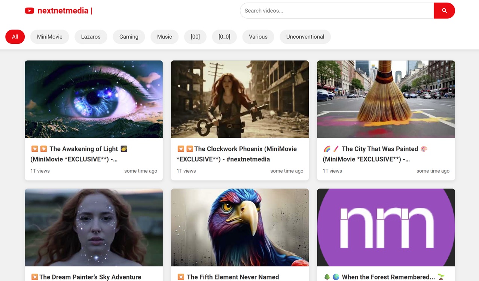Click inside the Search videos field
Viewport: 479px width, 281px height.
pyautogui.click(x=337, y=10)
